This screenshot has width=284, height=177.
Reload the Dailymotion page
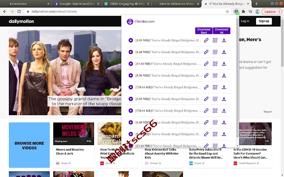19,12
